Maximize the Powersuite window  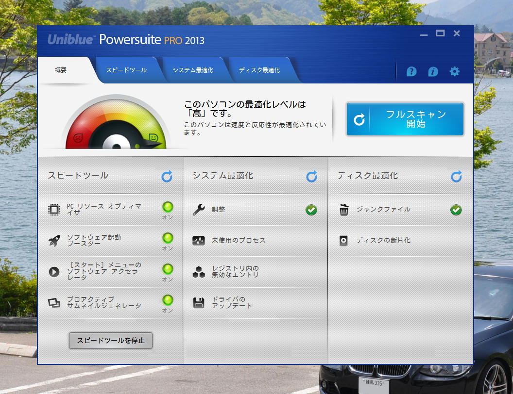[440, 33]
